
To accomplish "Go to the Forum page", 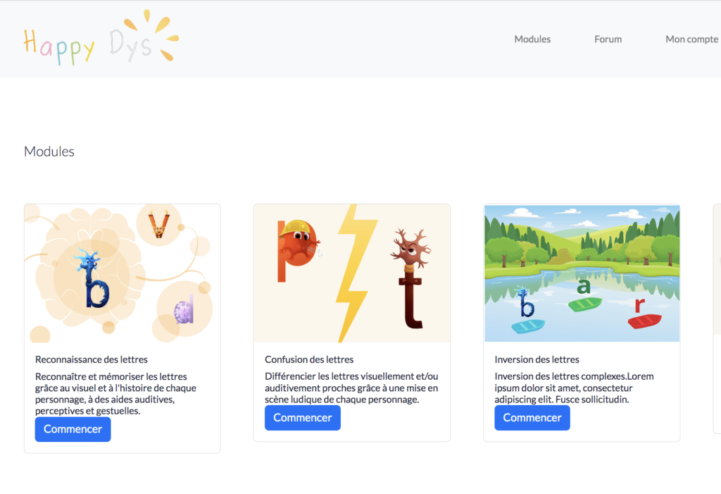I will (608, 39).
